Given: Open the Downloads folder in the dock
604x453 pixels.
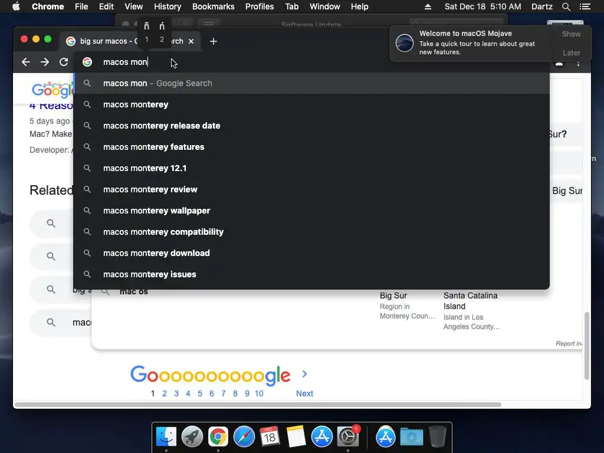Looking at the screenshot, I should click(411, 437).
